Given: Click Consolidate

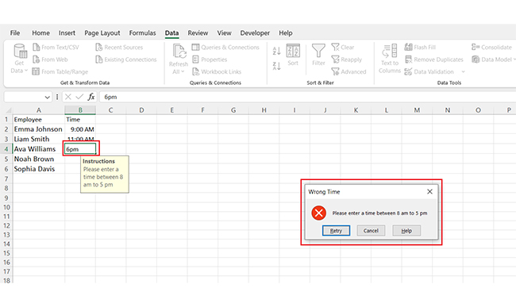Looking at the screenshot, I should (x=491, y=48).
